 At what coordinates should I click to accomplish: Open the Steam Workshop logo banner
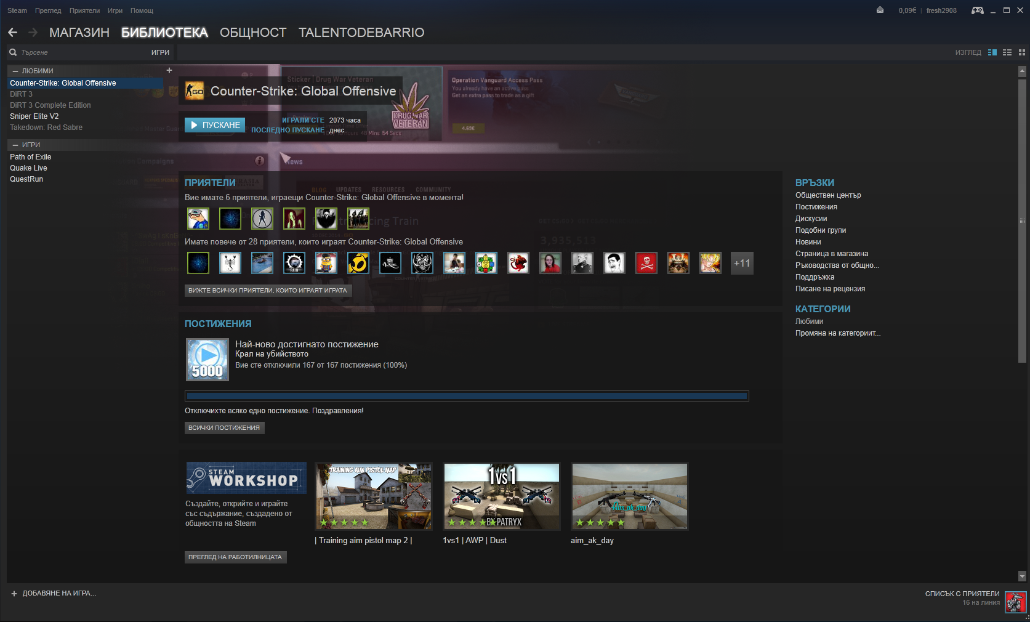pos(246,478)
